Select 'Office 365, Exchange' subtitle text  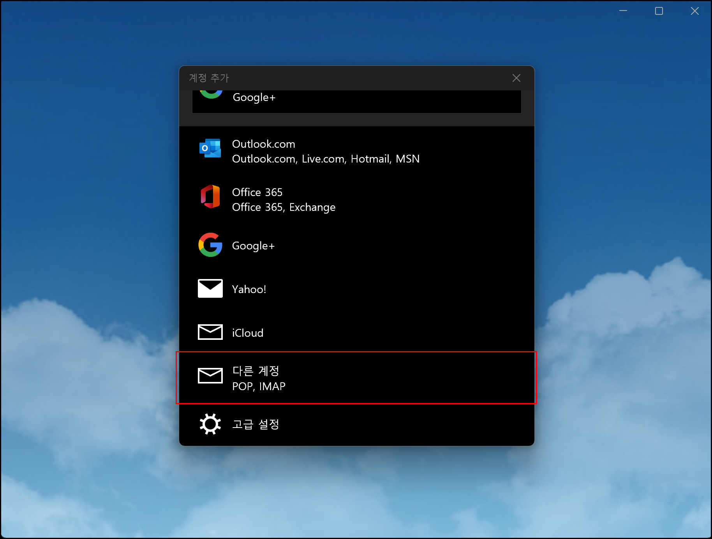pyautogui.click(x=284, y=207)
